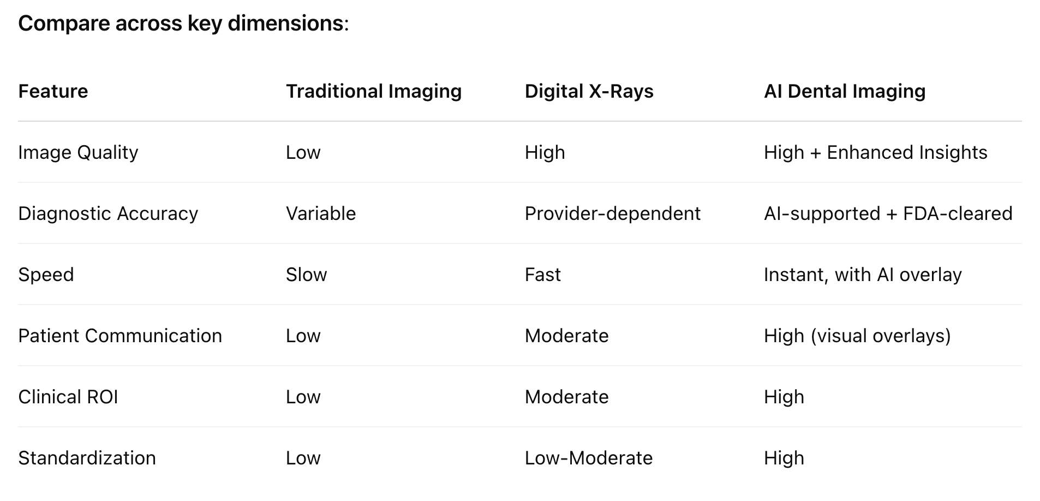
Task: Click the 'AI-supported + FDA-cleared' cell
Action: coord(888,213)
